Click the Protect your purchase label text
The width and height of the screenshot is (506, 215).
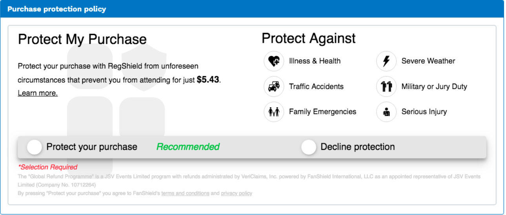click(x=92, y=147)
